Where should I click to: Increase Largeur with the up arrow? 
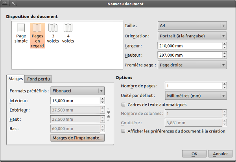click(x=225, y=44)
